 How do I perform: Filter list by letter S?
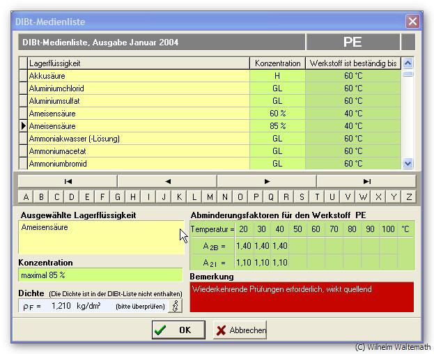pyautogui.click(x=302, y=197)
